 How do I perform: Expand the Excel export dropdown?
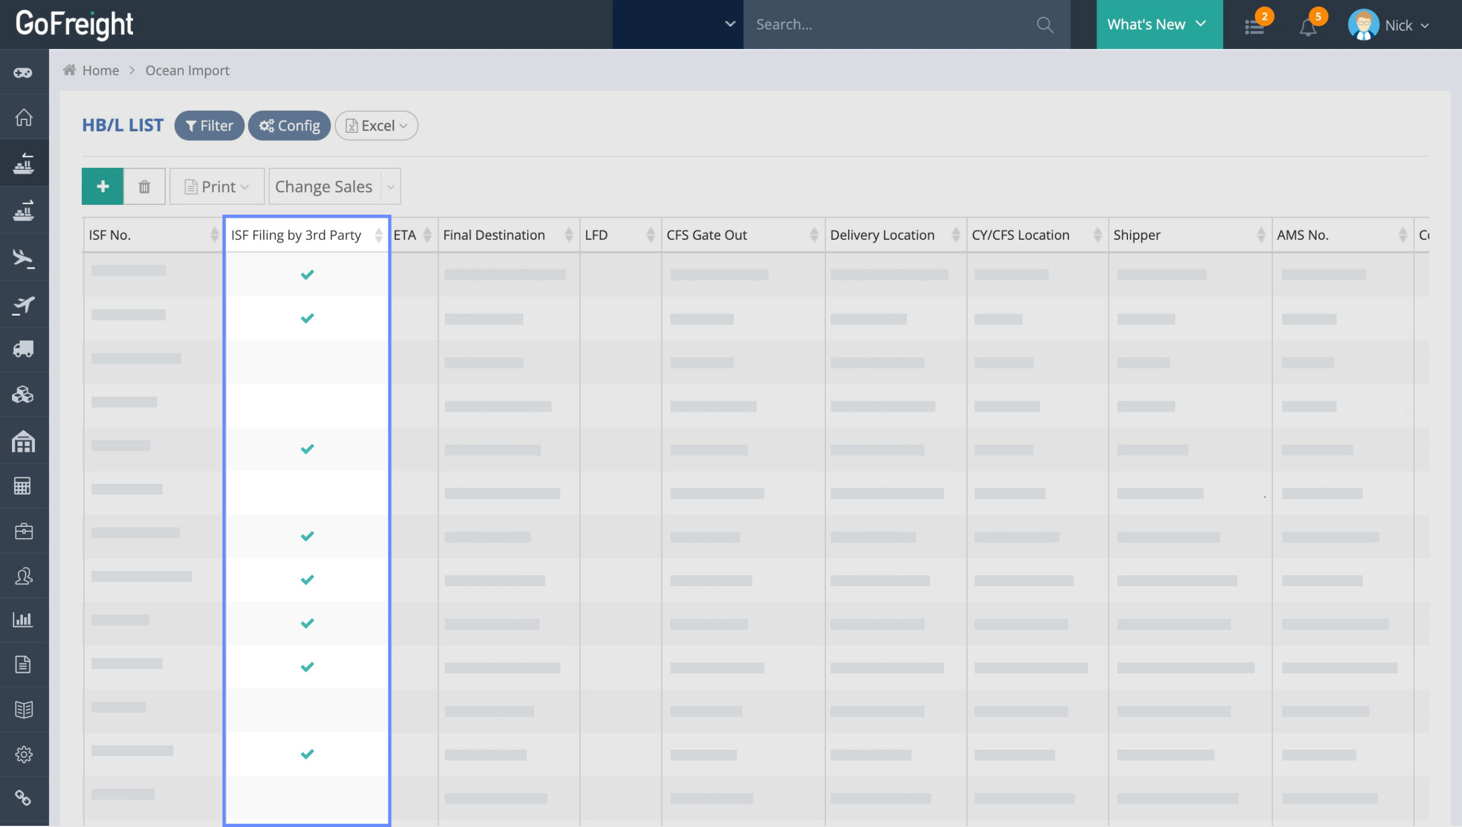point(376,126)
